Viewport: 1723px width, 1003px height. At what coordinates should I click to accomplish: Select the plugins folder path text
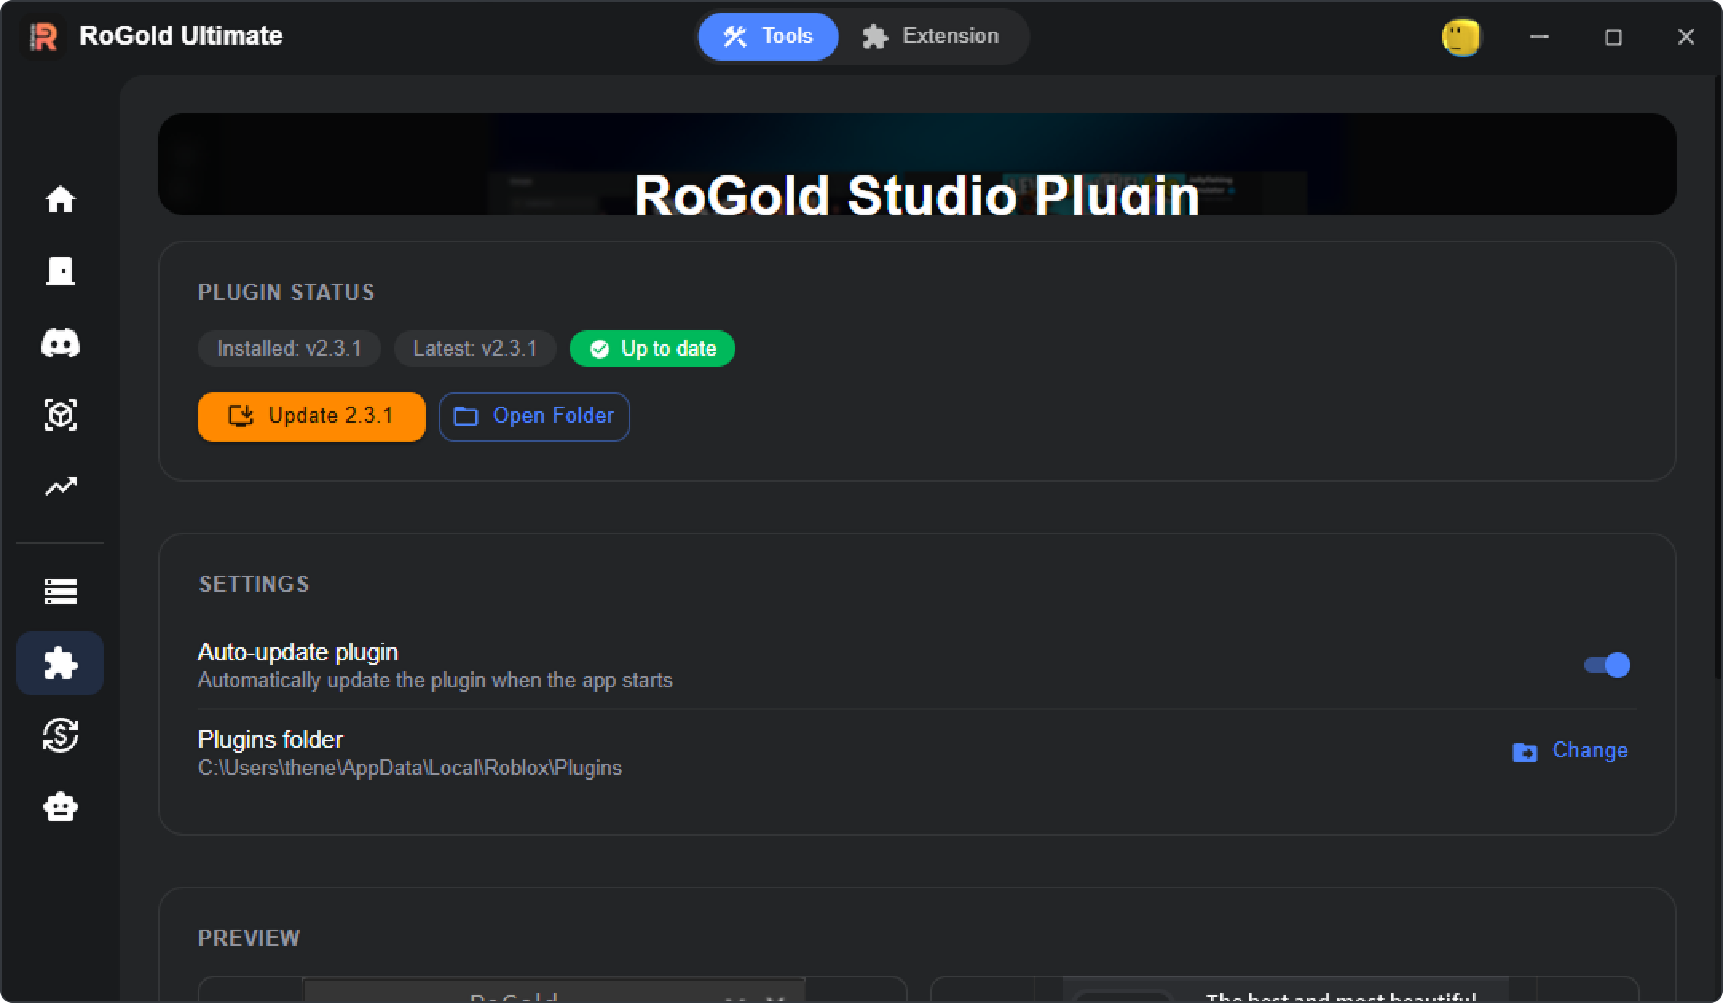click(410, 768)
